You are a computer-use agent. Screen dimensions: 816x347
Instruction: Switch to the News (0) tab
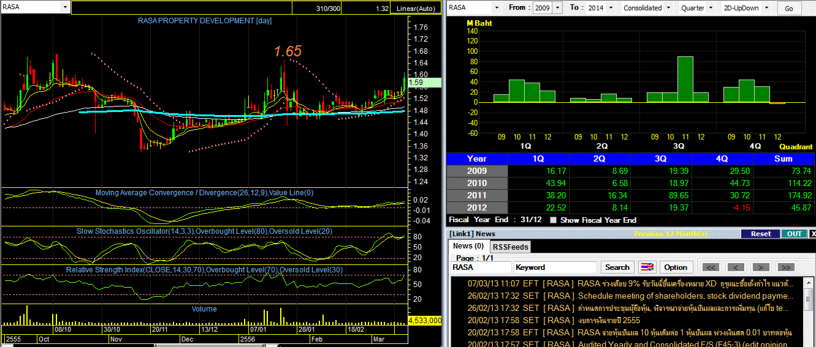[x=468, y=246]
